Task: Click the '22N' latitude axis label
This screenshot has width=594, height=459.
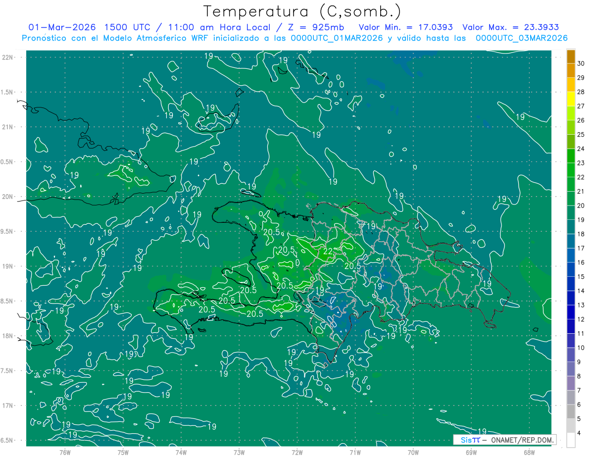Action: [x=8, y=57]
